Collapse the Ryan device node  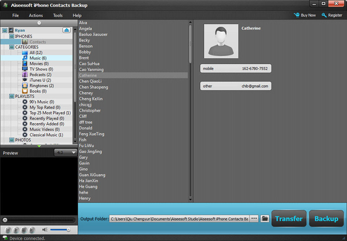5,30
